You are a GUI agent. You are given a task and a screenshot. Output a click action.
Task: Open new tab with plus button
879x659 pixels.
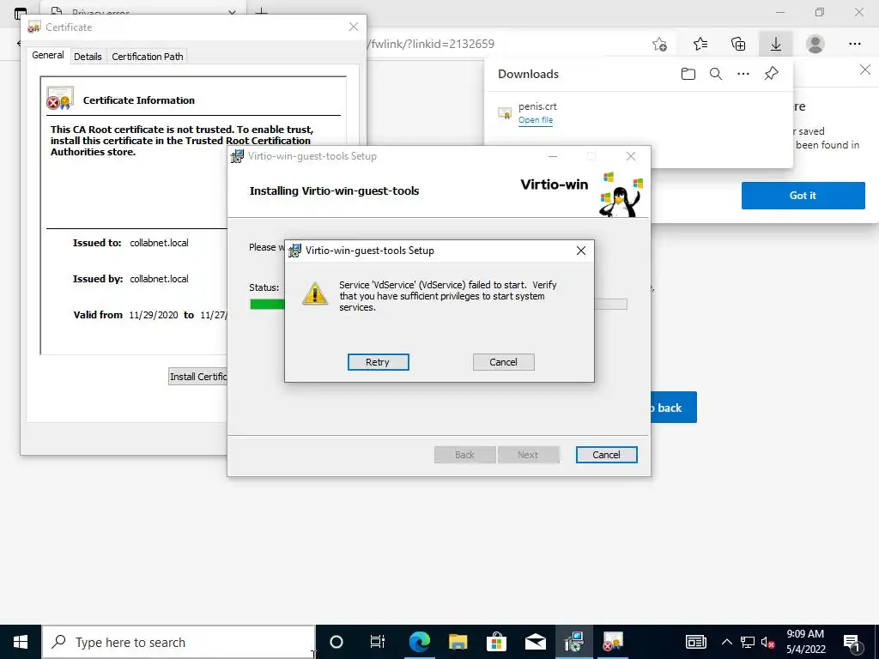(x=261, y=11)
